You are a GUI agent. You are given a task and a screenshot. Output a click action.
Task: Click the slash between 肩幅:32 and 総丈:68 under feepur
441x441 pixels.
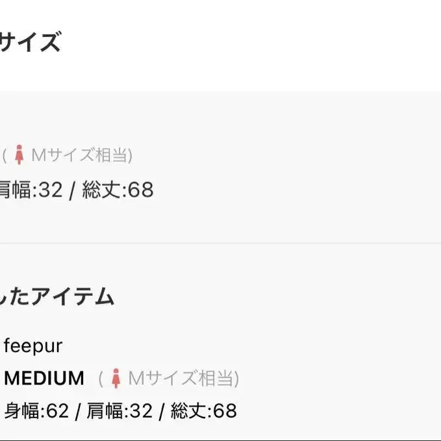pos(162,411)
